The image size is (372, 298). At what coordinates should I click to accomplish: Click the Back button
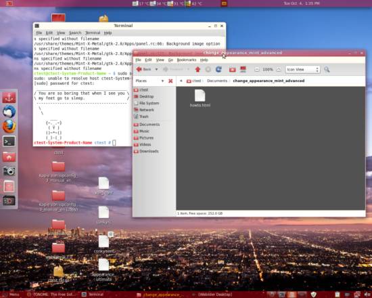[144, 69]
